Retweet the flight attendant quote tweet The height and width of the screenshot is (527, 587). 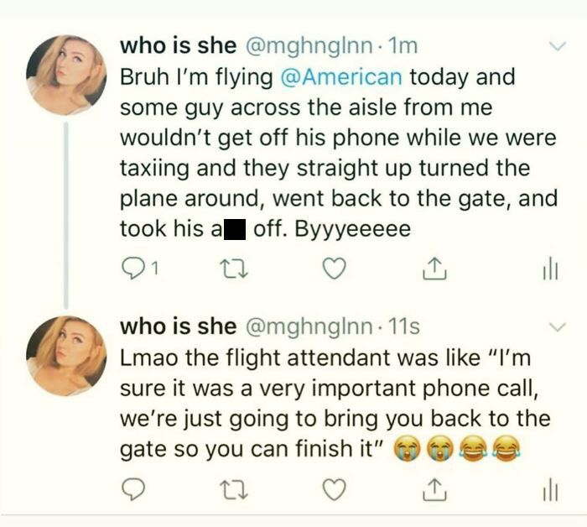click(x=234, y=491)
